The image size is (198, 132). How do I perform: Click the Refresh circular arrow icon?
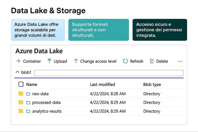click(125, 61)
